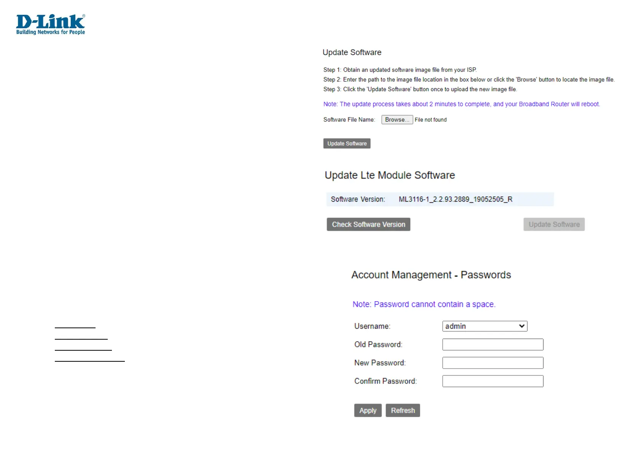Click 'Step 2: Enter the path' instruction
Viewport: 641px width, 453px height.
pos(469,79)
